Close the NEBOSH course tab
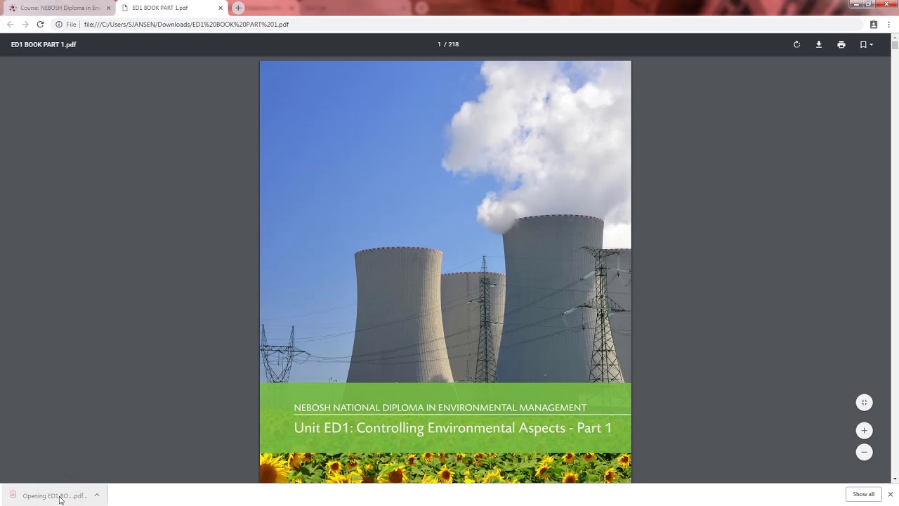 tap(108, 8)
